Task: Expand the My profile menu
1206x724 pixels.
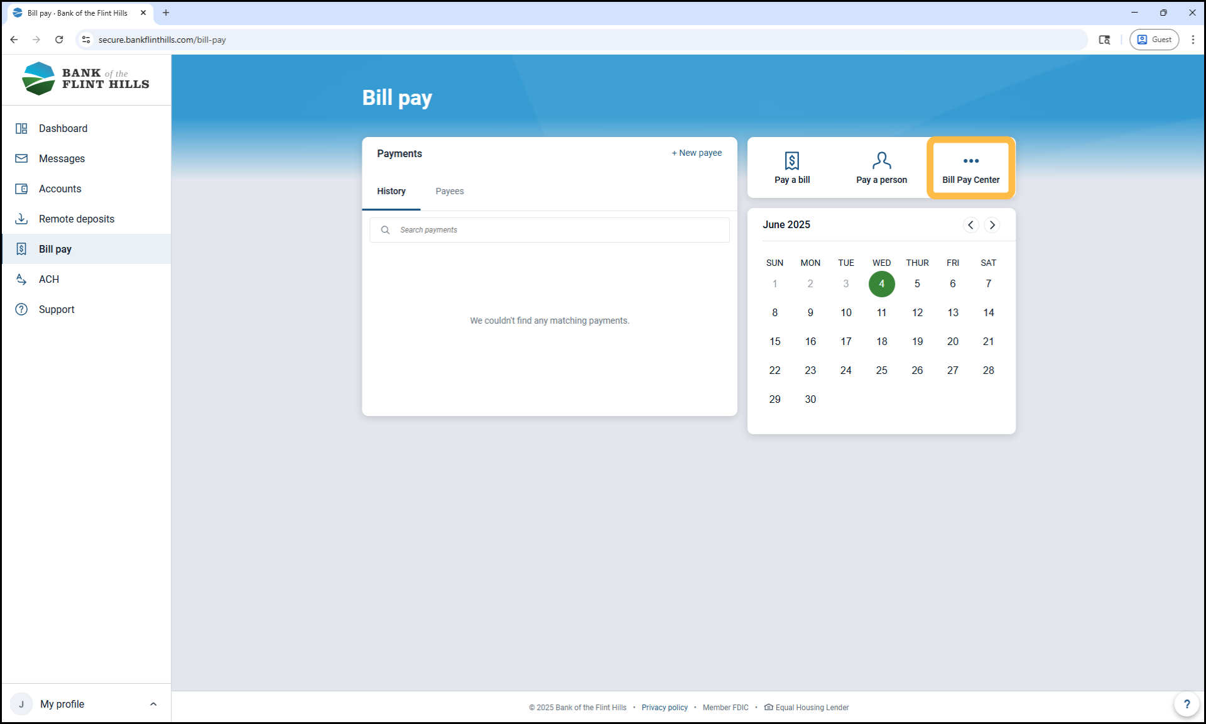Action: pos(85,704)
